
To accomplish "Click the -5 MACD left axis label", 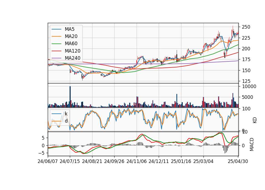I will 41,153.
